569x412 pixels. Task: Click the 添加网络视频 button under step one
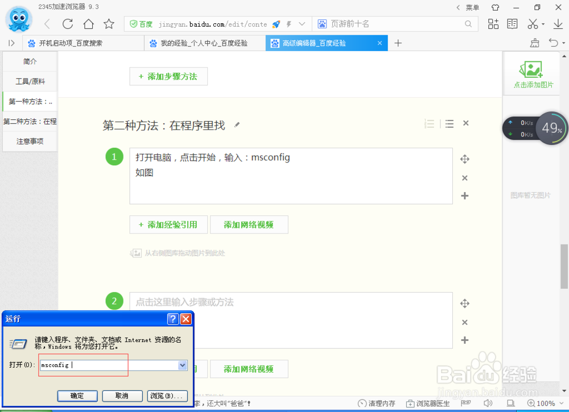coord(249,224)
